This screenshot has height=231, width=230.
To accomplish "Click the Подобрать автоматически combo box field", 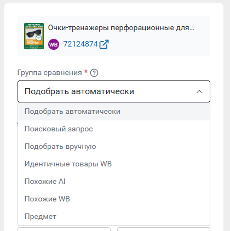I will 114,91.
